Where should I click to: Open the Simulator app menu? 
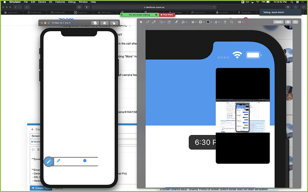tap(15, 2)
